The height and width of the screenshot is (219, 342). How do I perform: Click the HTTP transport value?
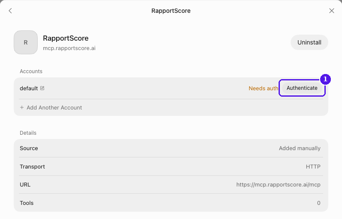313,166
